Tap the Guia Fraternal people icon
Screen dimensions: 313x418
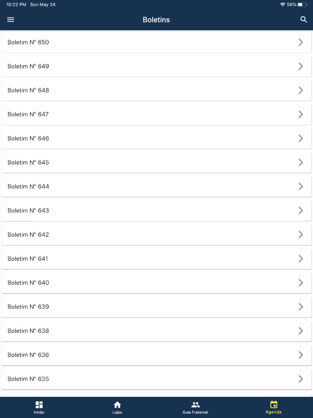(x=195, y=405)
